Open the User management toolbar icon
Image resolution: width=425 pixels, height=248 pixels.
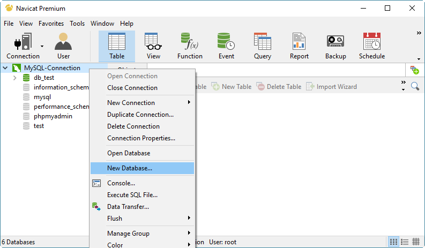coord(63,46)
